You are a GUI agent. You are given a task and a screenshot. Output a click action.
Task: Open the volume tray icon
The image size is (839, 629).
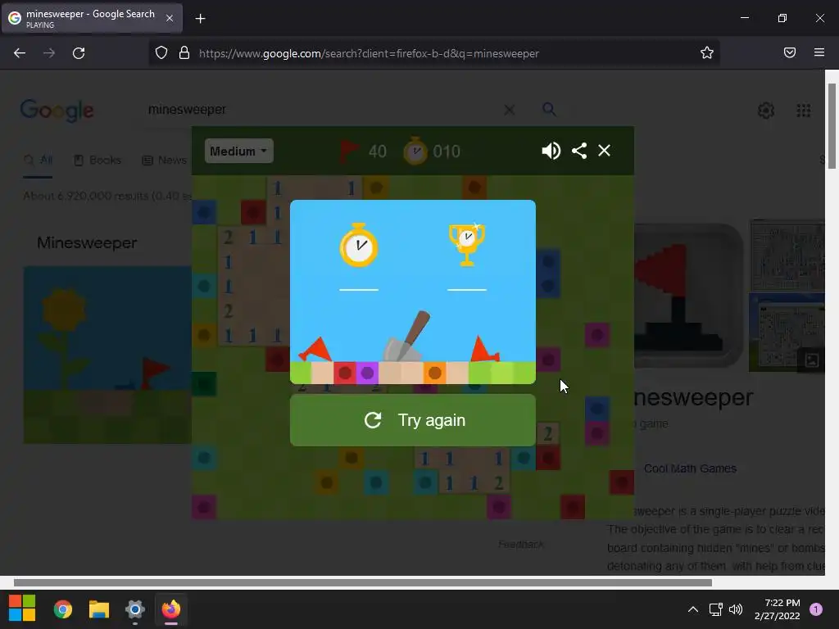pos(736,609)
